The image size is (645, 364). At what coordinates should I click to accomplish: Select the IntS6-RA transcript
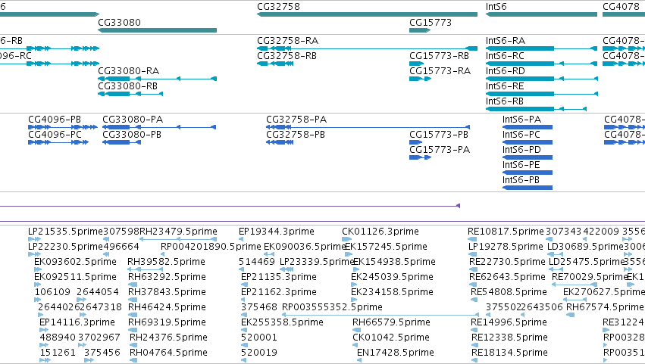(x=541, y=48)
